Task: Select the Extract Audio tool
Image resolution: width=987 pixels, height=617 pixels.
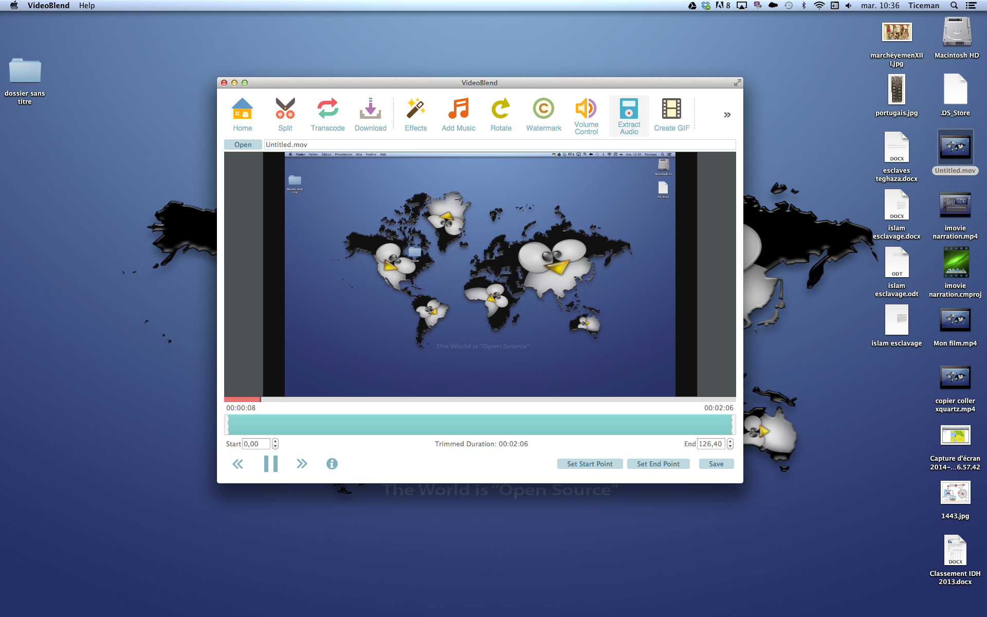Action: [x=629, y=116]
